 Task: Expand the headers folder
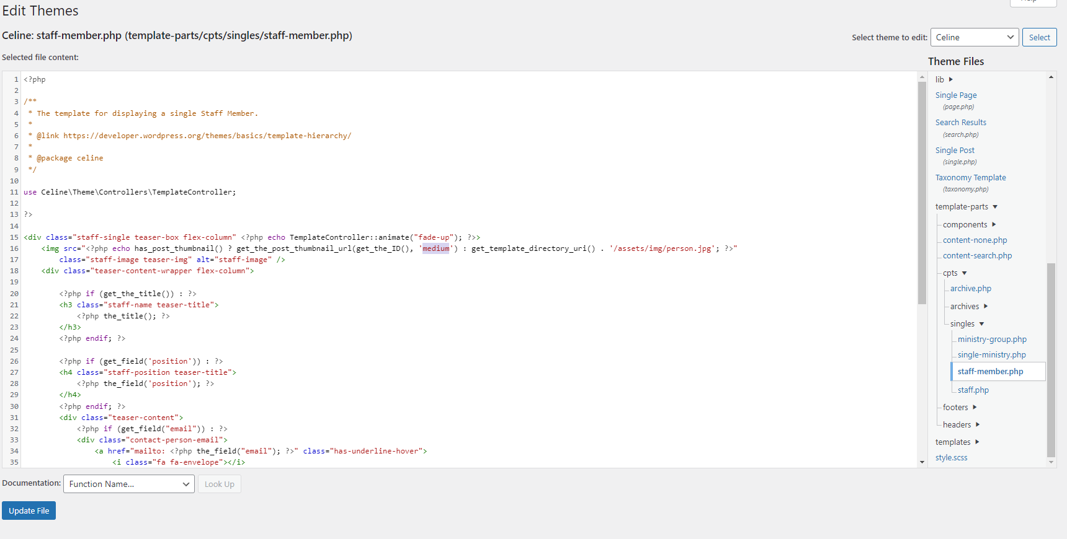click(x=978, y=425)
